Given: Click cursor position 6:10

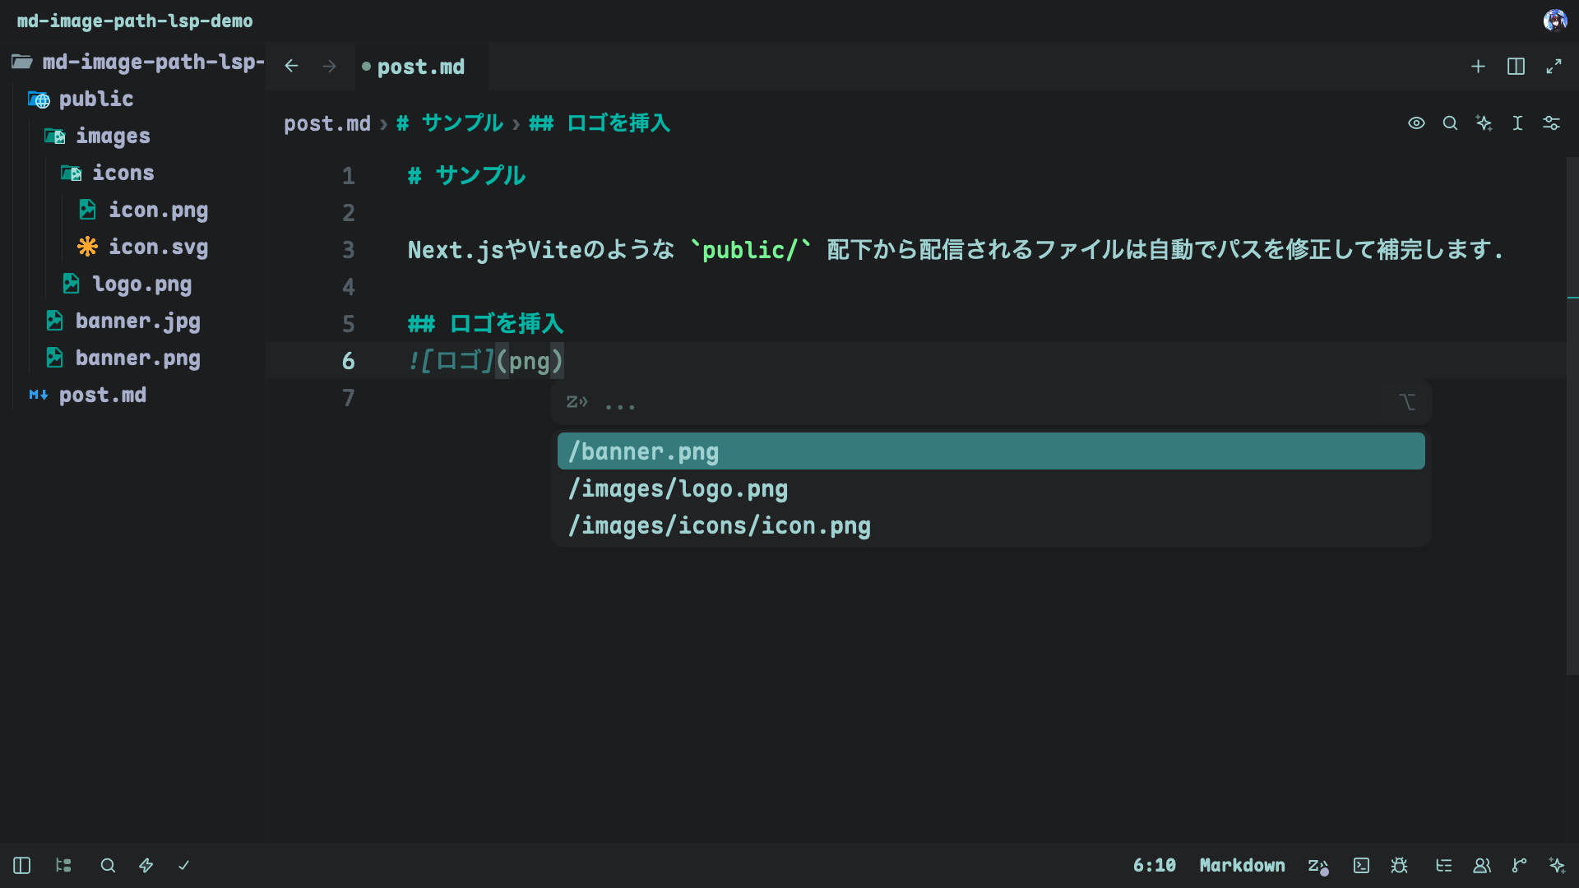Looking at the screenshot, I should [x=1155, y=865].
